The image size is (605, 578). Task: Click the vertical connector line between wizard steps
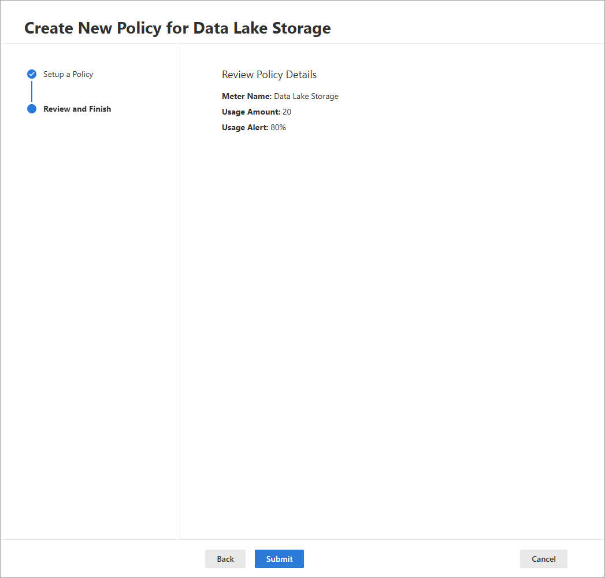click(x=32, y=91)
